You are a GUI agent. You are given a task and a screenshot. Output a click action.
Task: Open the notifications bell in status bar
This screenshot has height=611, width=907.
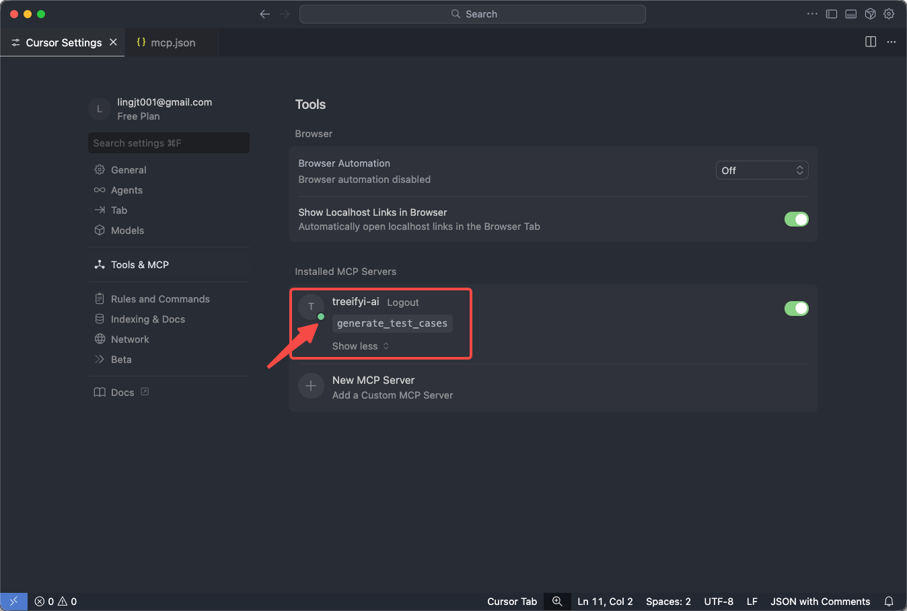(889, 602)
